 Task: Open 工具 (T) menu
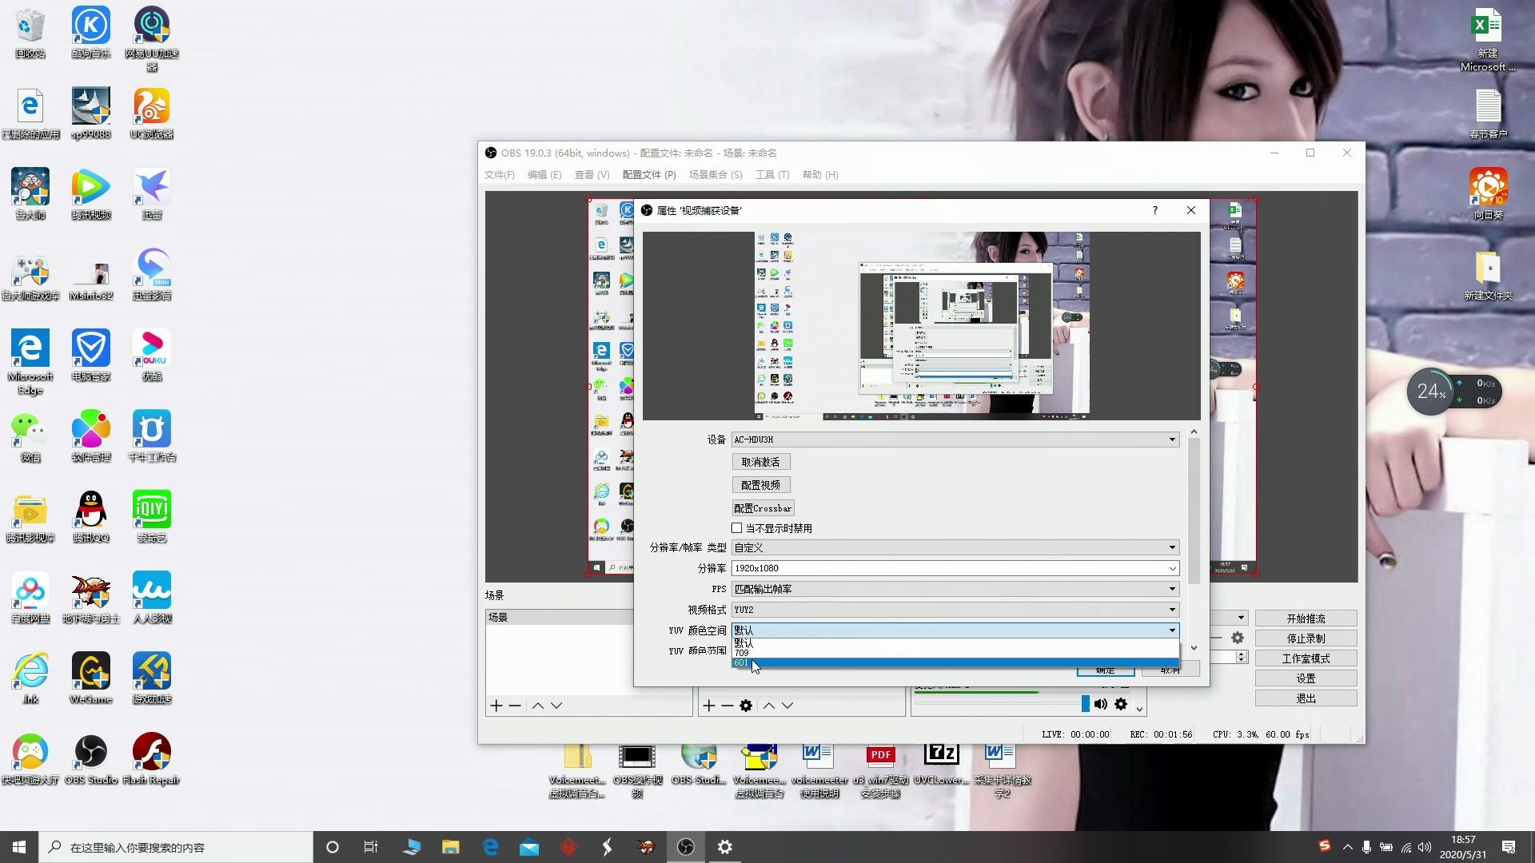click(x=771, y=175)
